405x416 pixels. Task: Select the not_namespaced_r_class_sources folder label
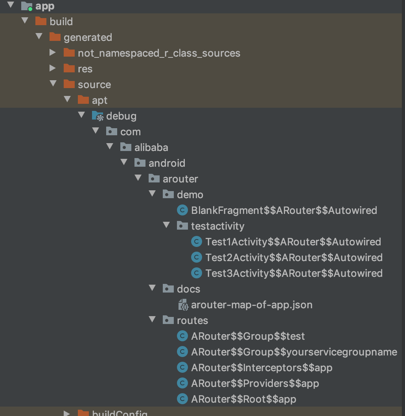(x=159, y=53)
